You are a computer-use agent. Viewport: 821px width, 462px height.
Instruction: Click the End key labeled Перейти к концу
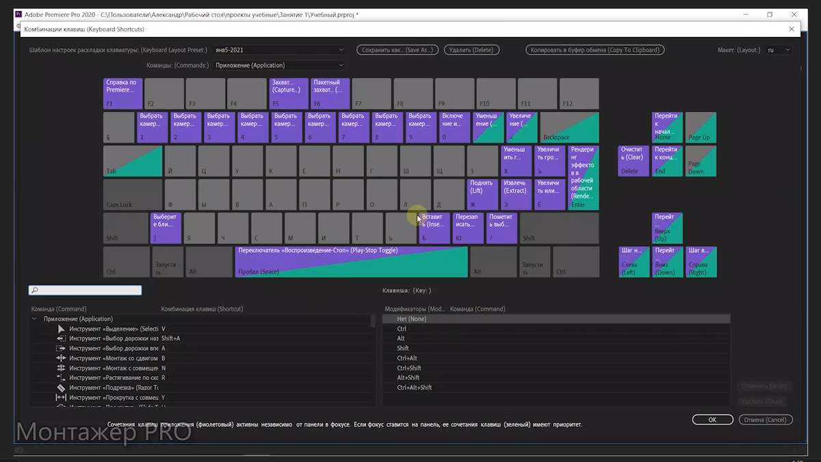(x=667, y=161)
